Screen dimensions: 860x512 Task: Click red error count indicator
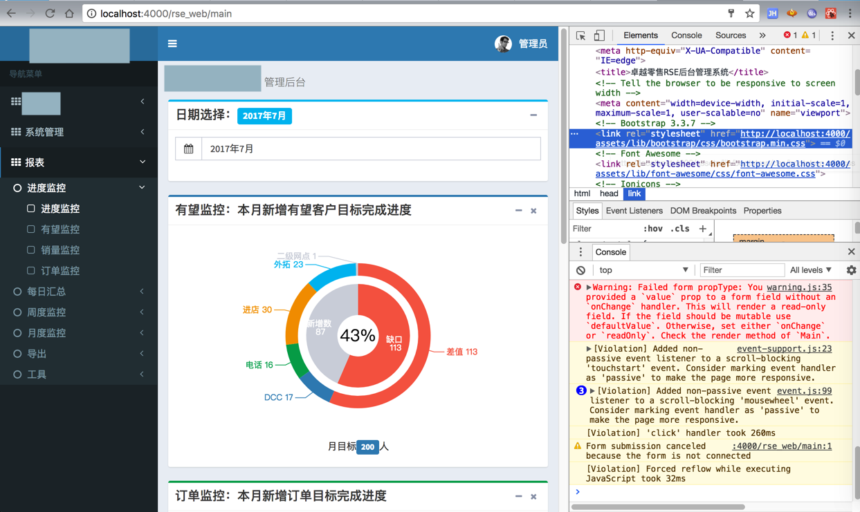(x=790, y=35)
